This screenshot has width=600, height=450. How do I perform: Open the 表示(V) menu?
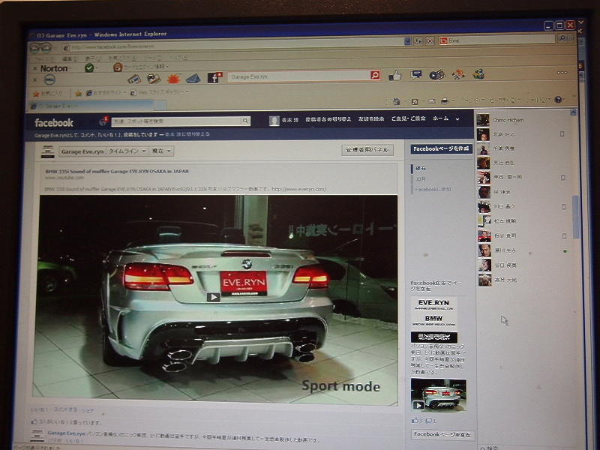click(93, 59)
